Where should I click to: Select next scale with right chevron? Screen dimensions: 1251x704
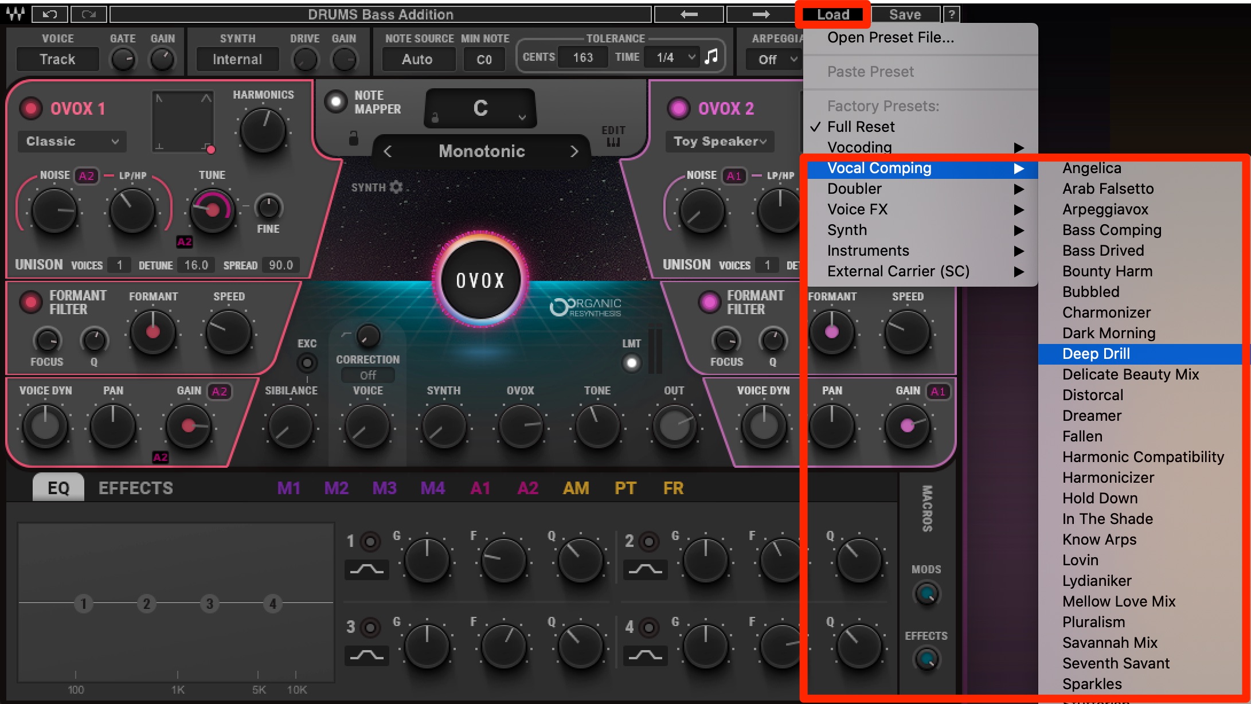pyautogui.click(x=574, y=151)
